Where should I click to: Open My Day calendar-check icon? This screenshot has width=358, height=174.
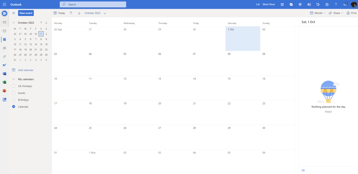pyautogui.click(x=318, y=4)
